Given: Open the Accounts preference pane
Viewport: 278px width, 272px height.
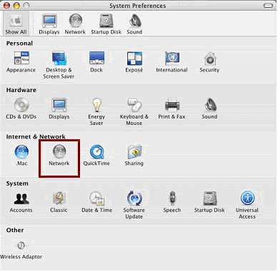Looking at the screenshot, I should click(x=21, y=202).
